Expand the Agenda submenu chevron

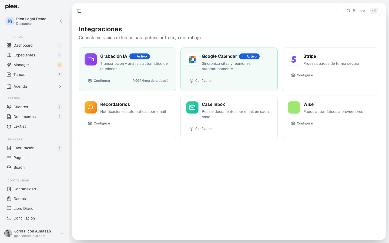click(x=60, y=86)
